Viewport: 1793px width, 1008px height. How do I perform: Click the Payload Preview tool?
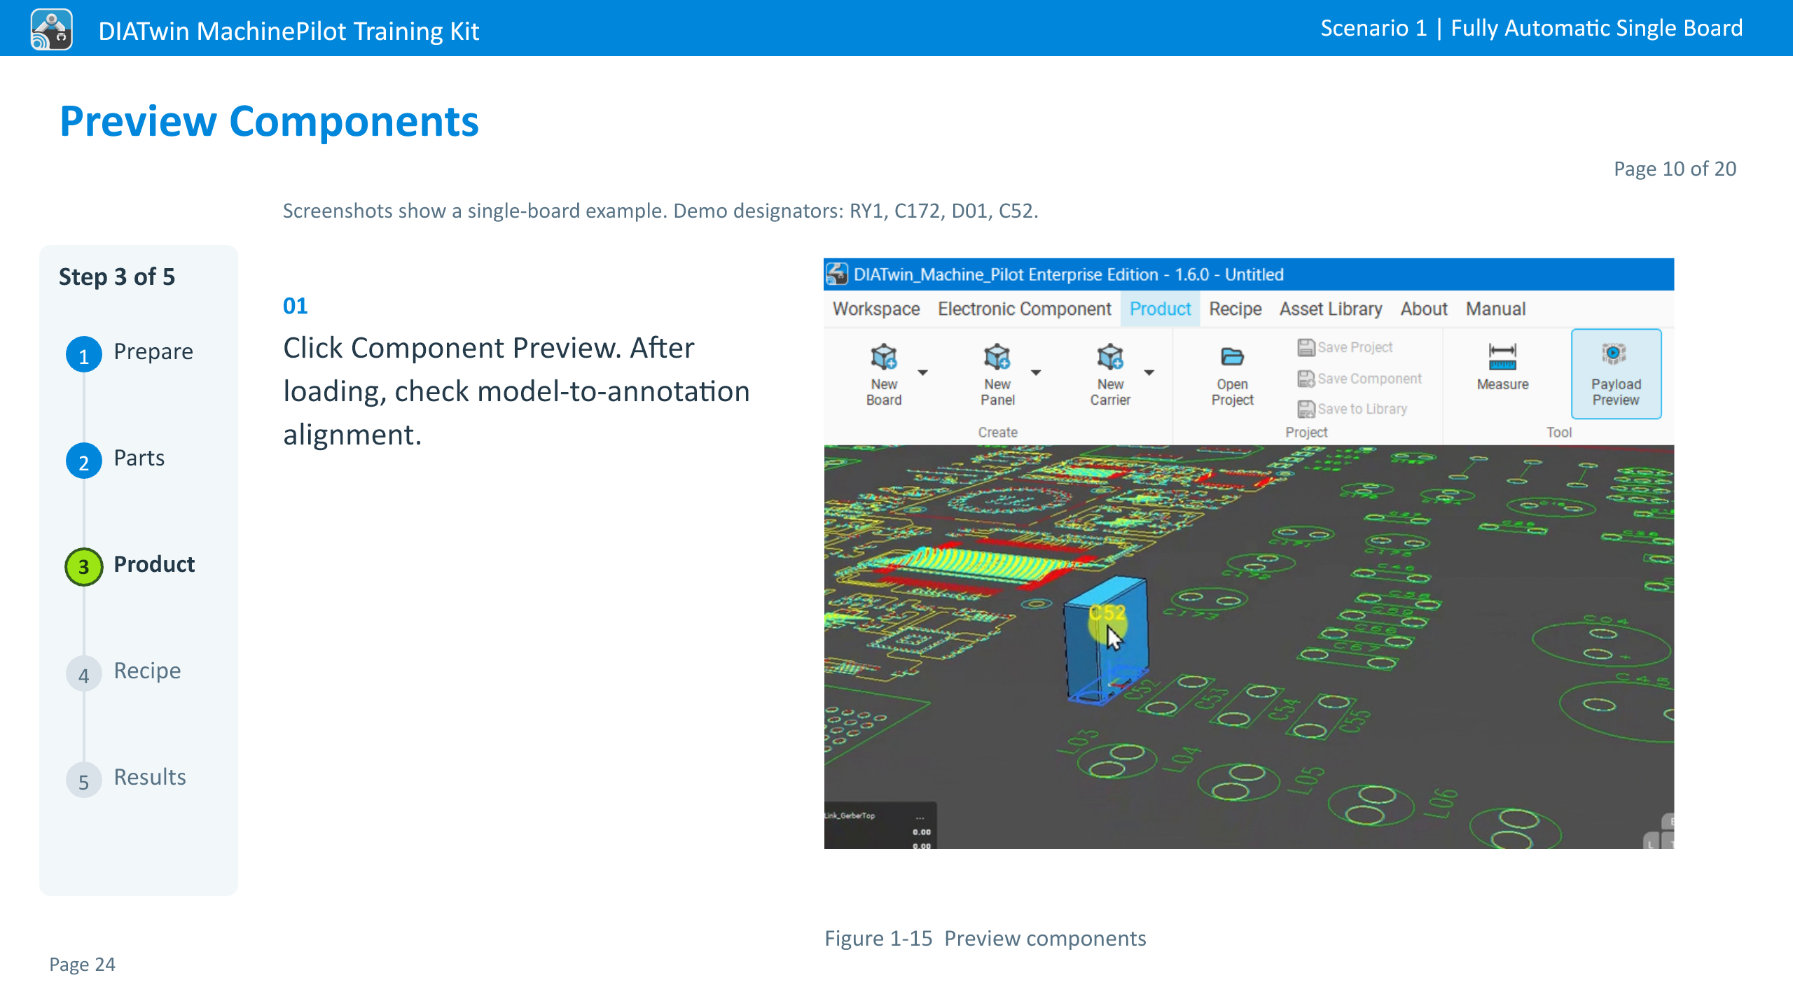[x=1616, y=374]
